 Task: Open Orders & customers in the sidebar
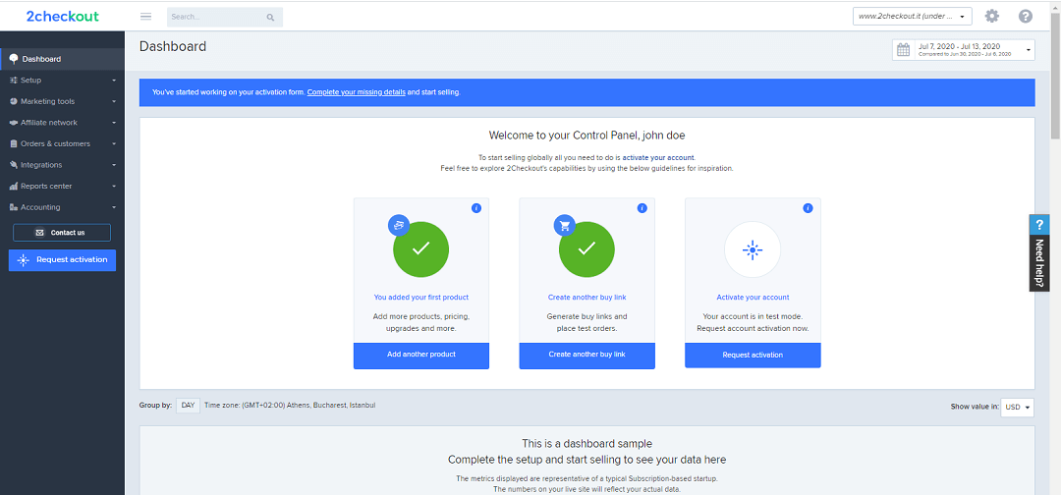pos(62,143)
